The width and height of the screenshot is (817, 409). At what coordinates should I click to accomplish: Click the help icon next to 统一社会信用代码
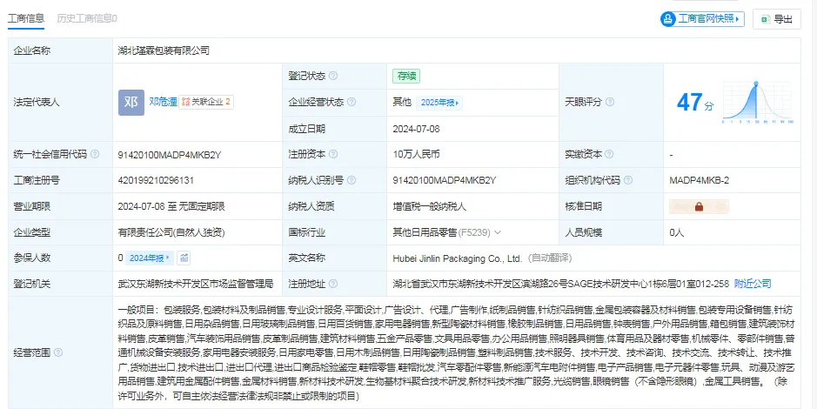click(95, 154)
